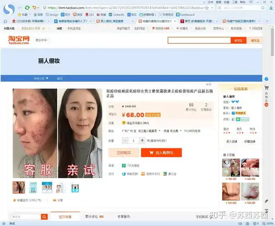The width and height of the screenshot is (275, 226).
Task: Bookmark this page with address bar star
Action: pyautogui.click(x=207, y=8)
